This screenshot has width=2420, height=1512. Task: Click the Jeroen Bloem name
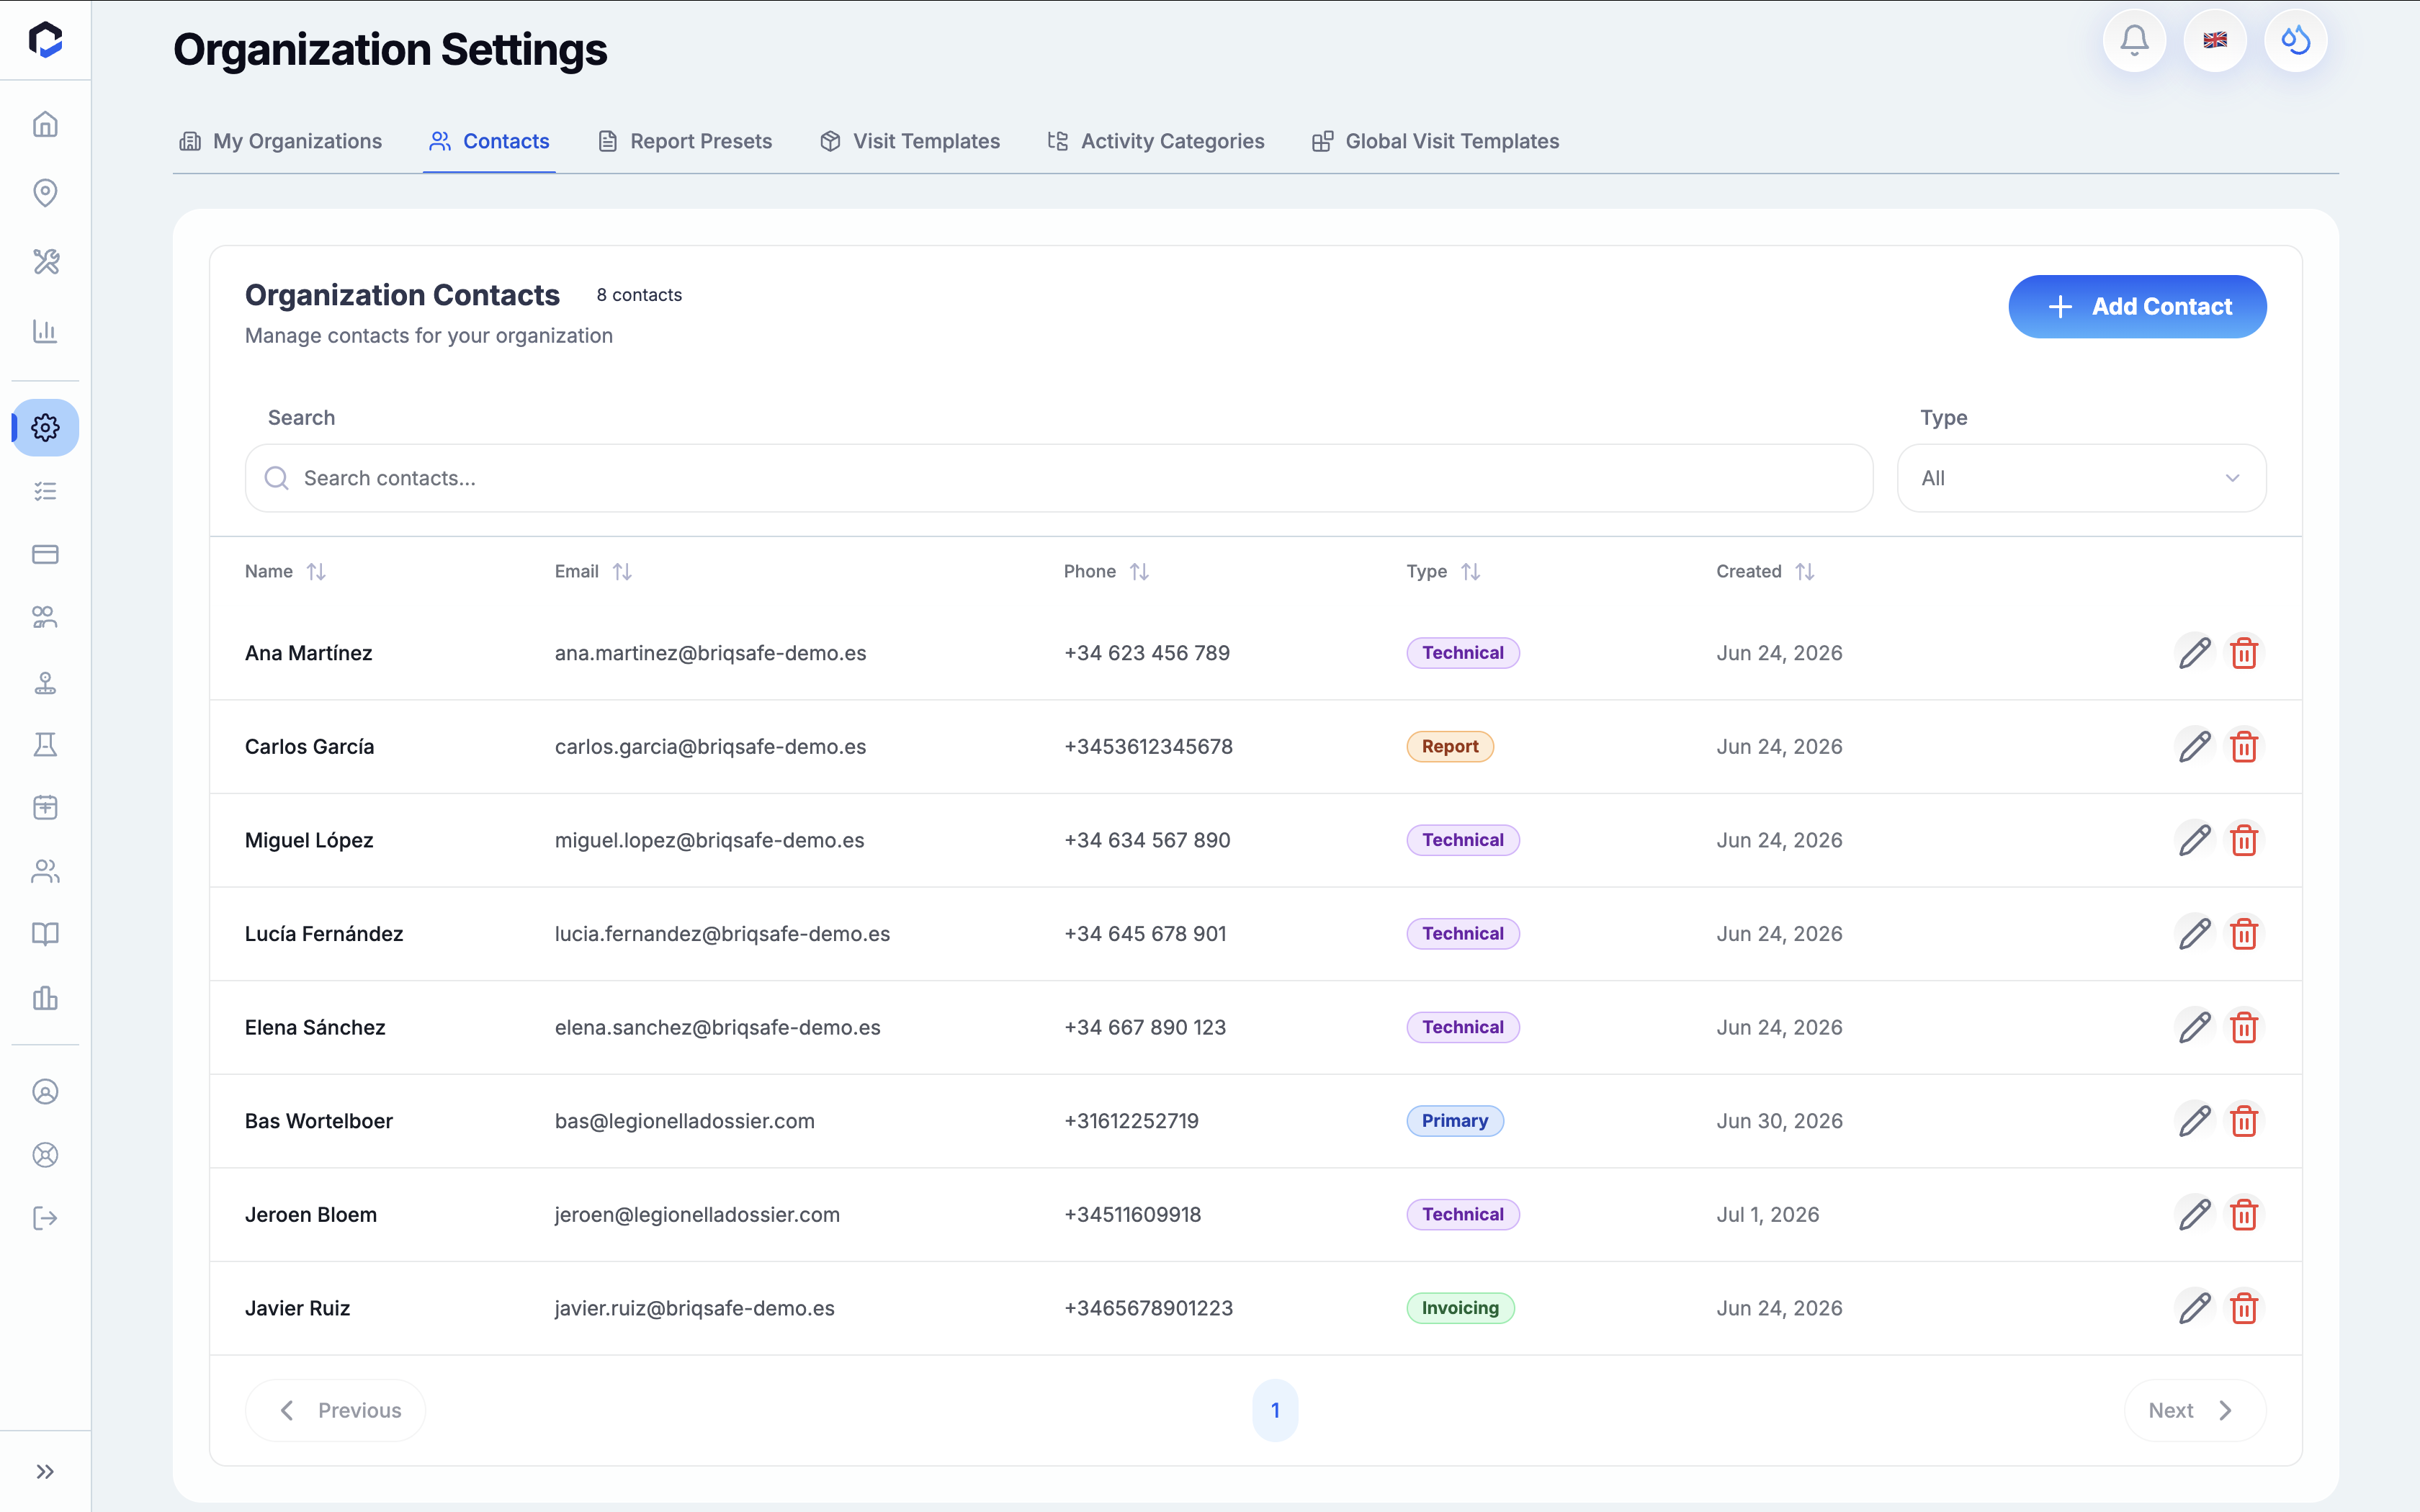click(311, 1215)
